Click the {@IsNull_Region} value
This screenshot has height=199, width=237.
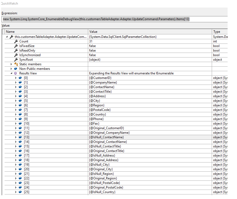click(101, 174)
